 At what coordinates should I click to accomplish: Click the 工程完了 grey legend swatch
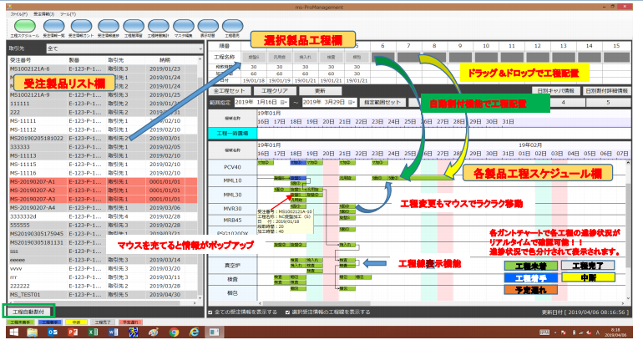pyautogui.click(x=103, y=322)
